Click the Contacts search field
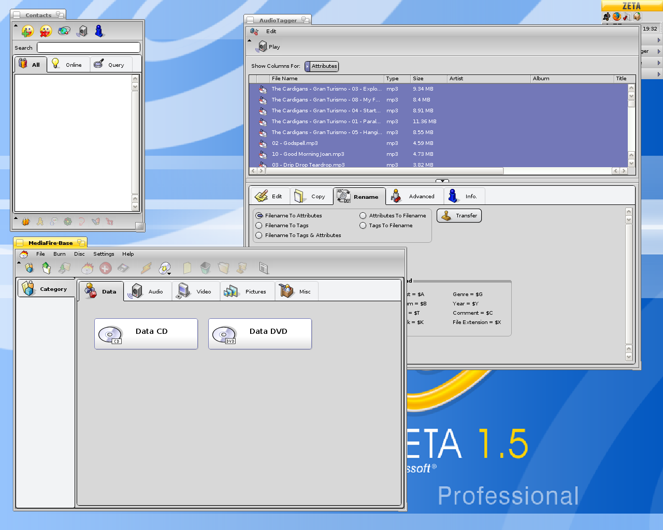This screenshot has width=663, height=530. 89,48
